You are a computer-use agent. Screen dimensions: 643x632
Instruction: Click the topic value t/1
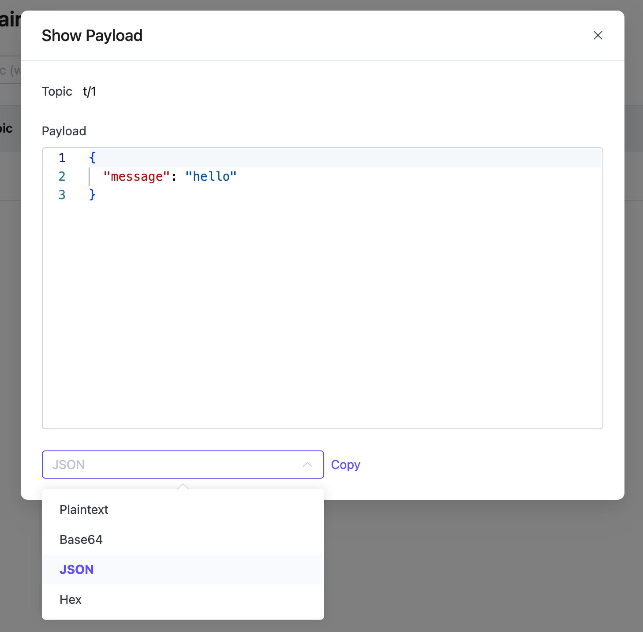point(90,91)
